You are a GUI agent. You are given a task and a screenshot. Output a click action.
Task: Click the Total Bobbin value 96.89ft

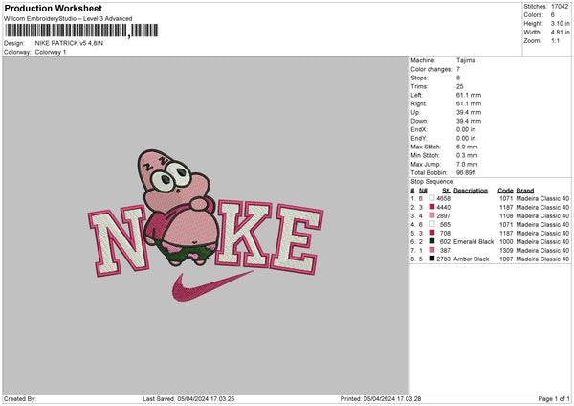(466, 172)
